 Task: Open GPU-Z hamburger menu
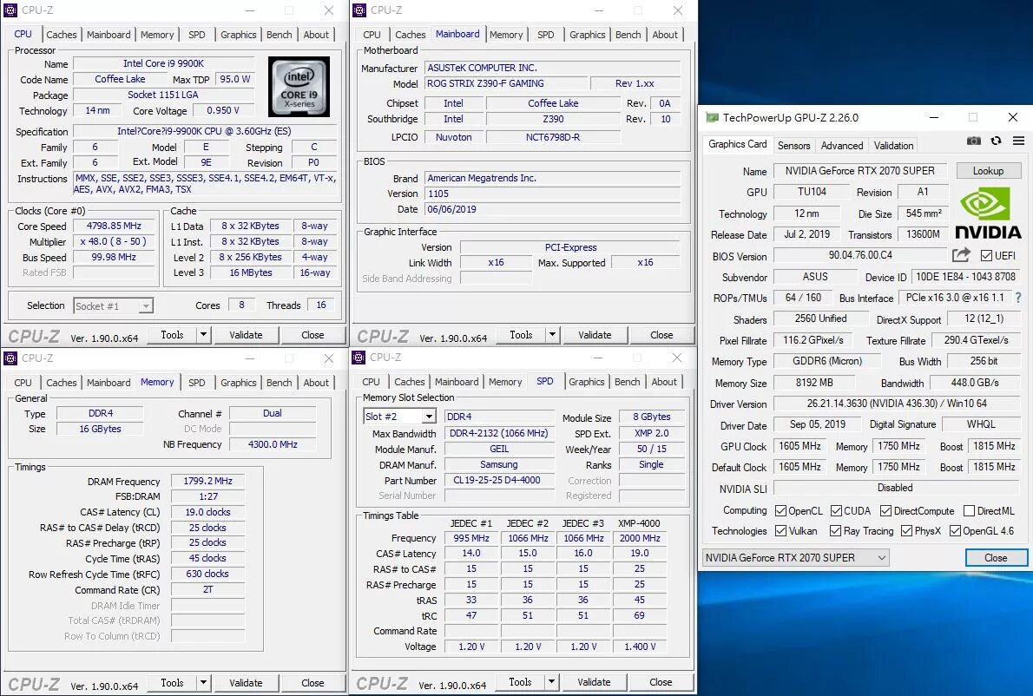[1018, 141]
